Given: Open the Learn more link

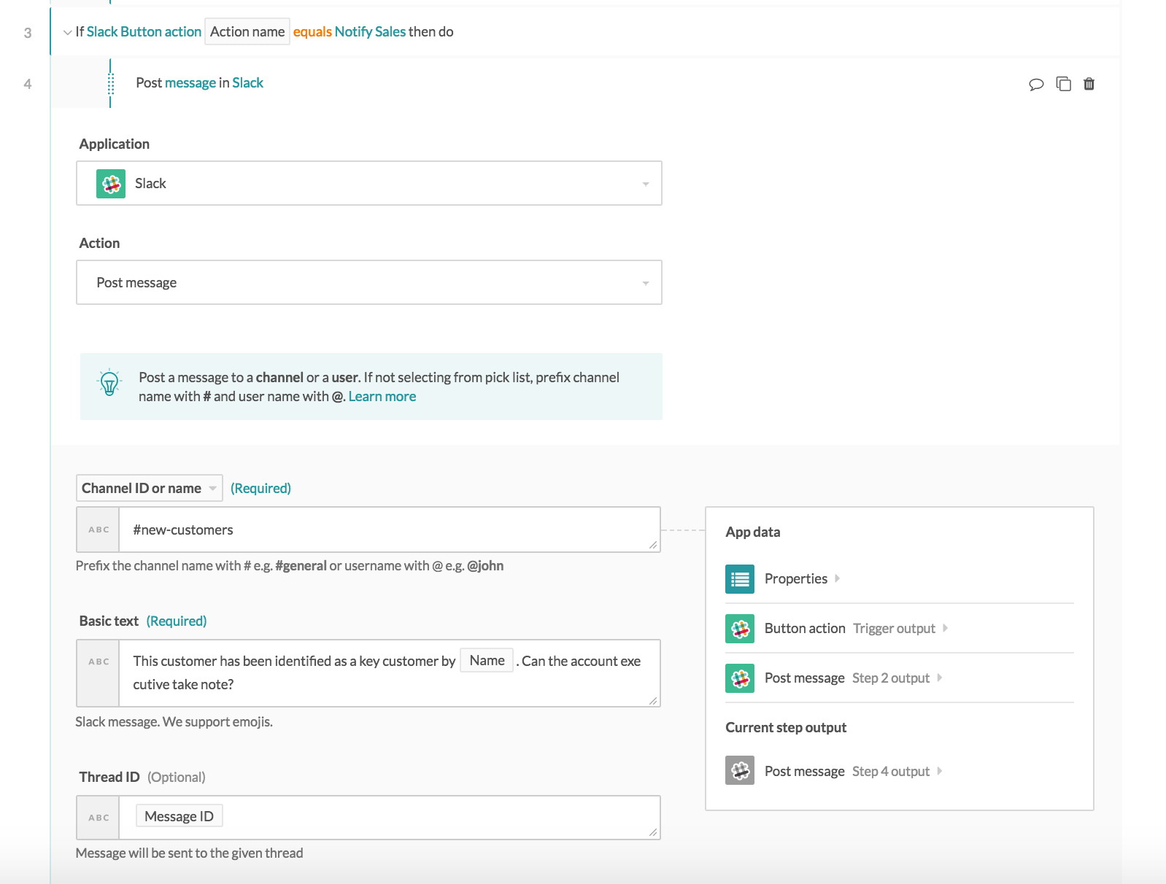Looking at the screenshot, I should 382,397.
